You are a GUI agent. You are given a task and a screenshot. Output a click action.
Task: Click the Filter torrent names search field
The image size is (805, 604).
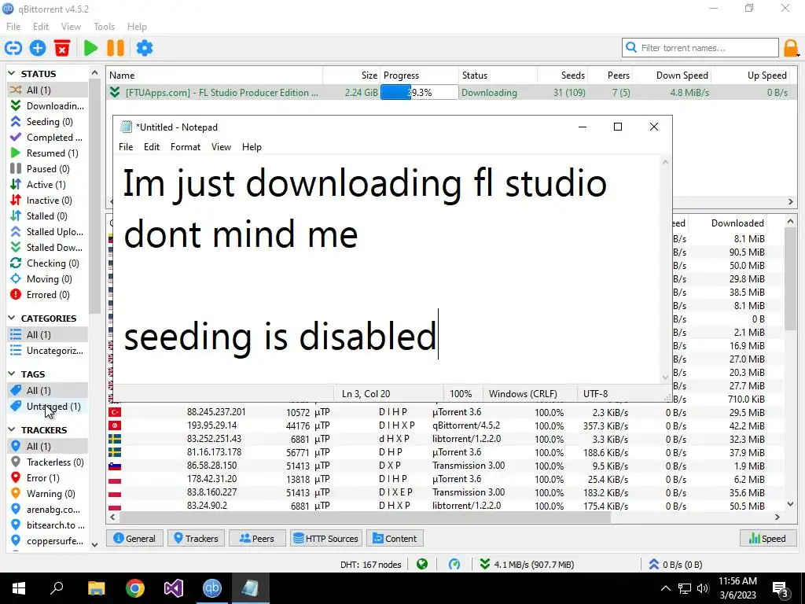click(700, 48)
